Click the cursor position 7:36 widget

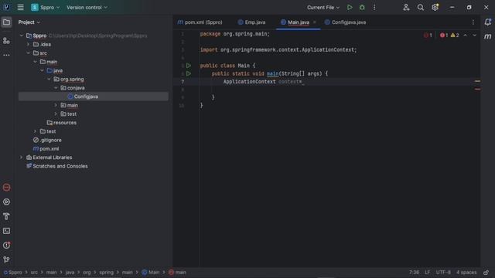point(415,273)
